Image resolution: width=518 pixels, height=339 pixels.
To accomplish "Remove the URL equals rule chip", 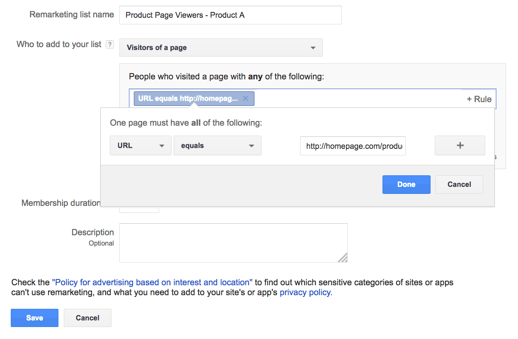I will [245, 98].
